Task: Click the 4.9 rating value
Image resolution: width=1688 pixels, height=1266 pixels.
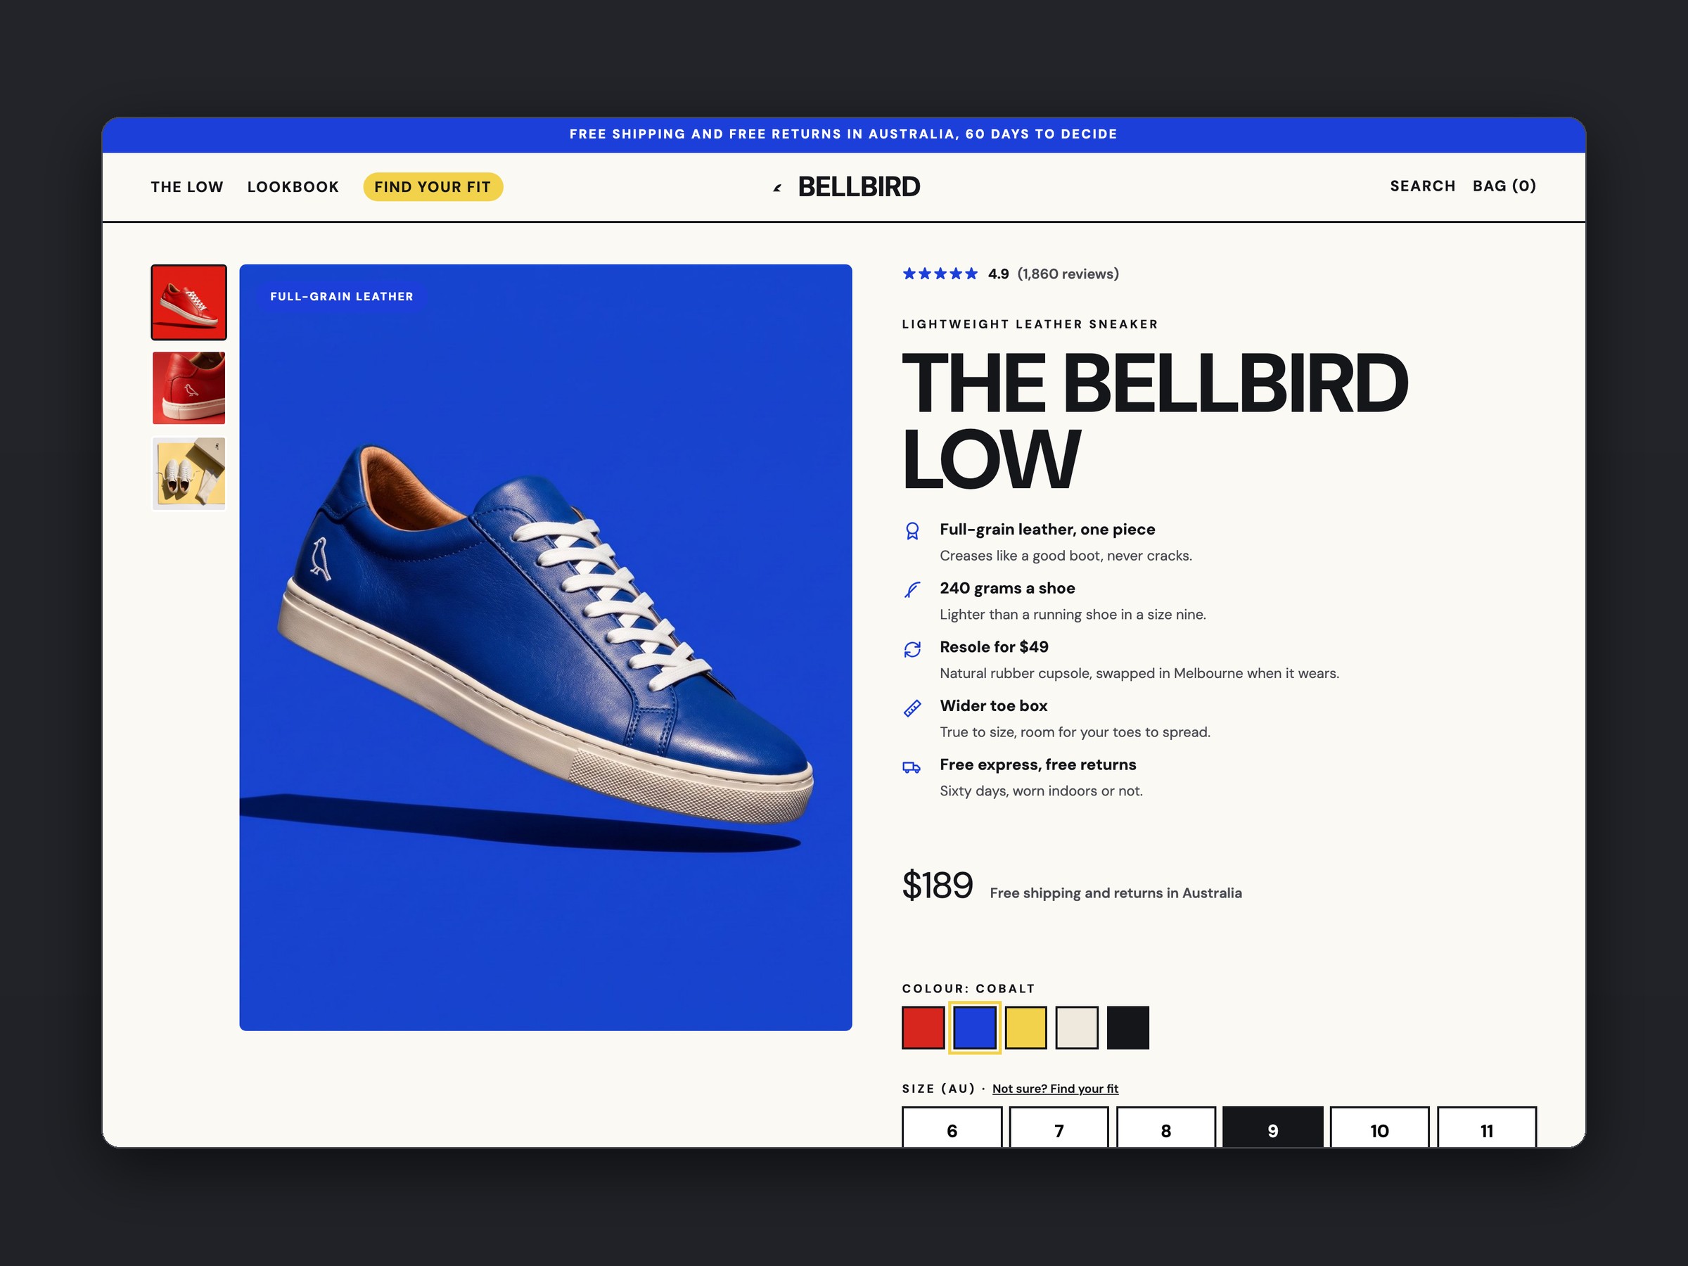Action: pyautogui.click(x=998, y=274)
